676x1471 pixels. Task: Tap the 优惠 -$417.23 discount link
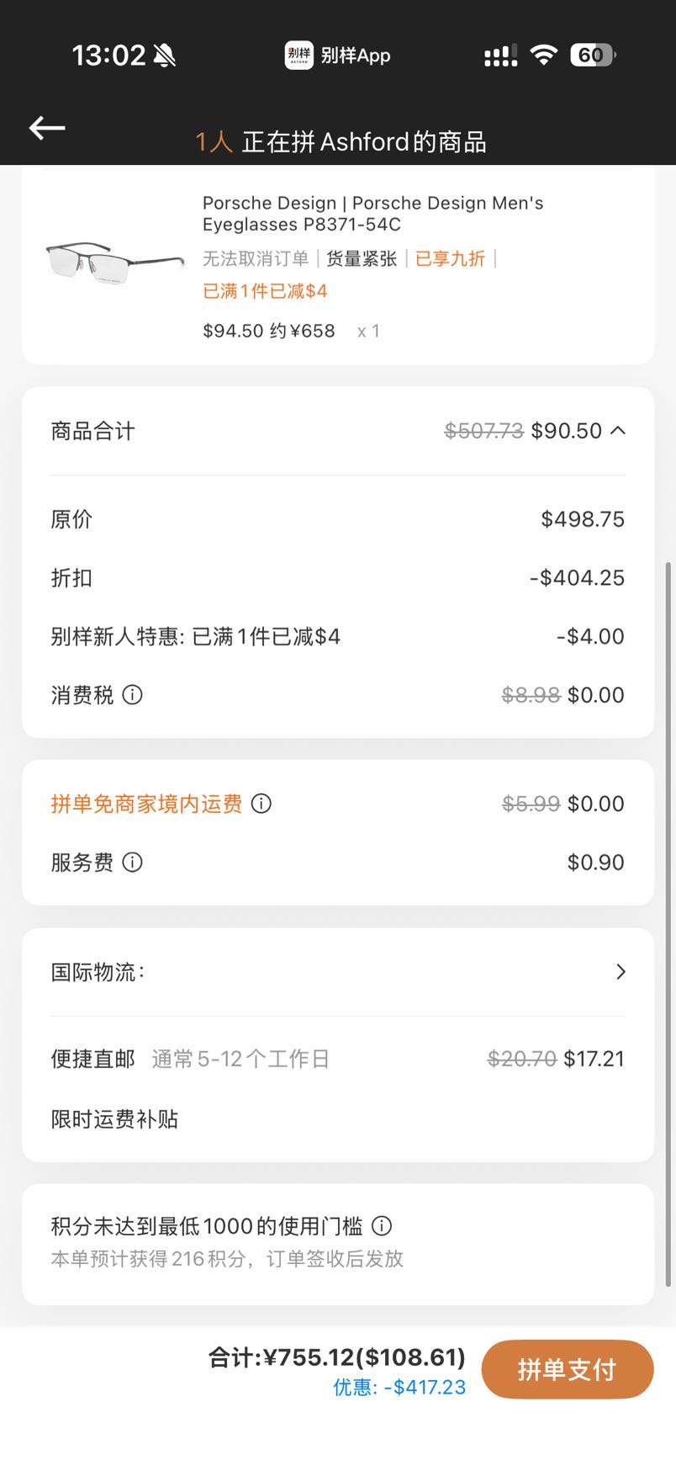[x=399, y=1387]
